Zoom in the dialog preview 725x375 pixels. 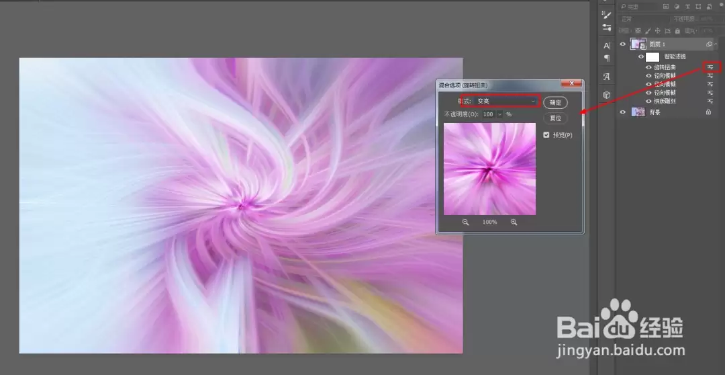tap(514, 222)
